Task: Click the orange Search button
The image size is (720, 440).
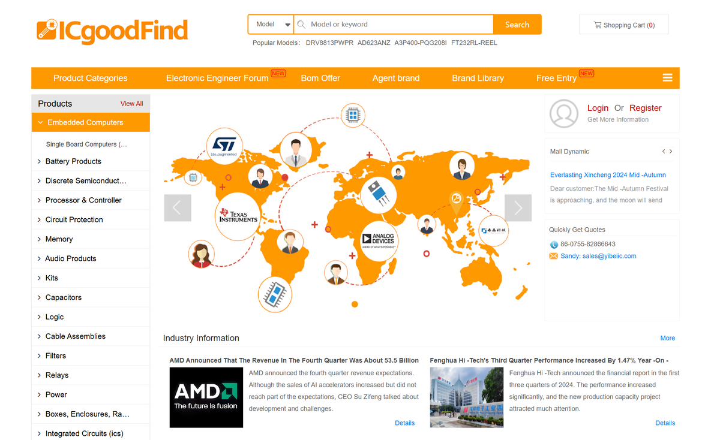Action: point(517,25)
